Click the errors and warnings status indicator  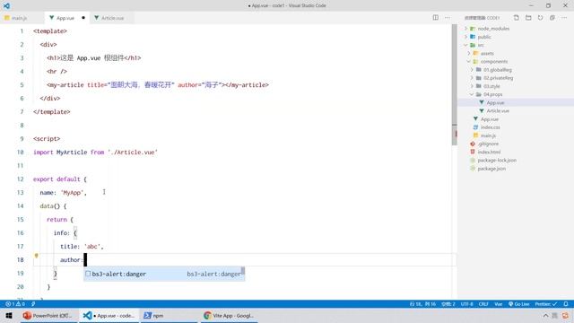point(15,304)
